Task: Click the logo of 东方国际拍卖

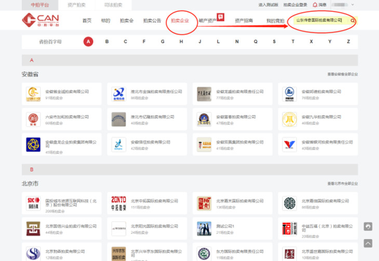Action: pyautogui.click(x=204, y=254)
